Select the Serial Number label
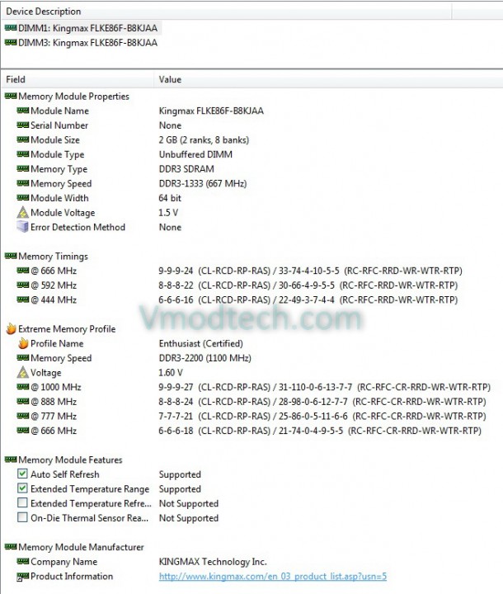This screenshot has width=503, height=594. [59, 125]
